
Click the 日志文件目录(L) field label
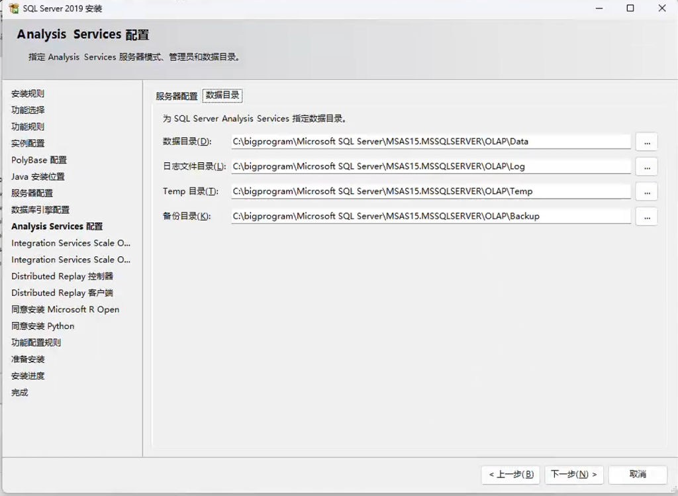[194, 166]
